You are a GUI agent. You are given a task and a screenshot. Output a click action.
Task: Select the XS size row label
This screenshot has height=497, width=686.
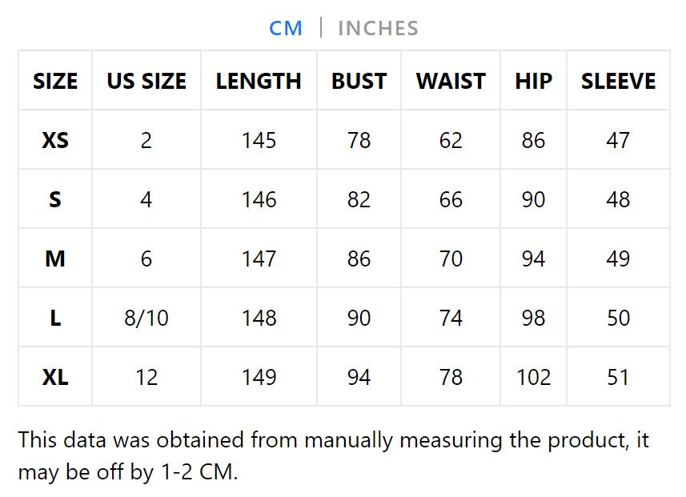pyautogui.click(x=55, y=140)
